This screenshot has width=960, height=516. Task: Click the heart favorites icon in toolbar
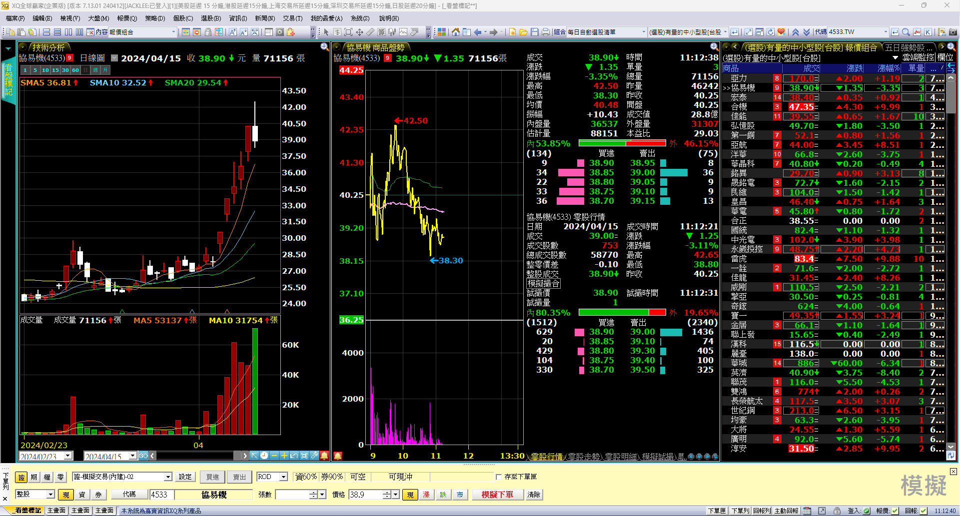pyautogui.click(x=782, y=32)
